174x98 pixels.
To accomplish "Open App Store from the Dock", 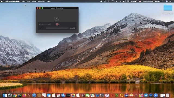I will [x=63, y=95].
